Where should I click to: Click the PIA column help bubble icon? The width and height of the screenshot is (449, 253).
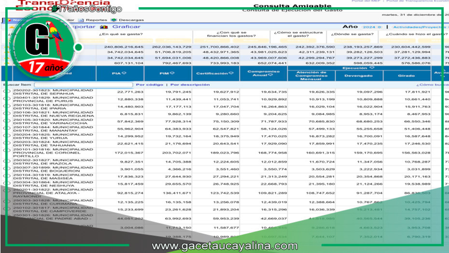pyautogui.click(x=124, y=73)
